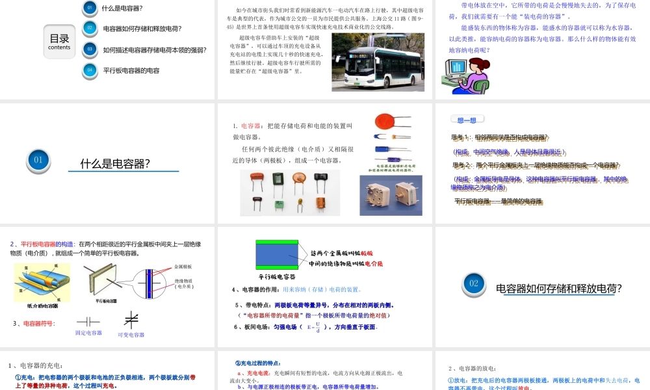Image resolution: width=650 pixels, height=390 pixels.
Task: Click the 如何描述电容器存储电荷本领的强弱? contents item
Action: coord(155,50)
